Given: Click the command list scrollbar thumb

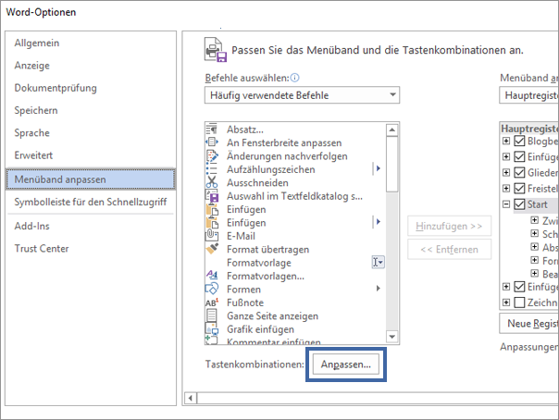Looking at the screenshot, I should 392,165.
